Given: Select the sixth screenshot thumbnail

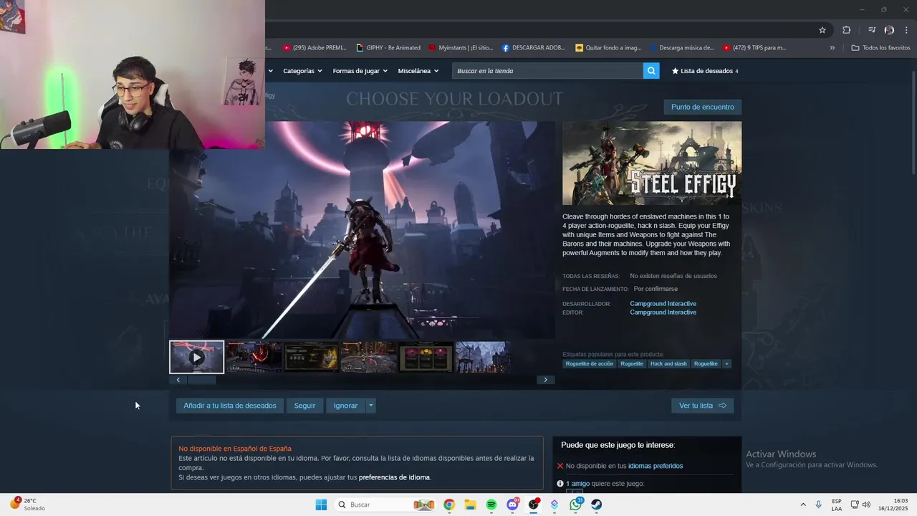Looking at the screenshot, I should [483, 357].
